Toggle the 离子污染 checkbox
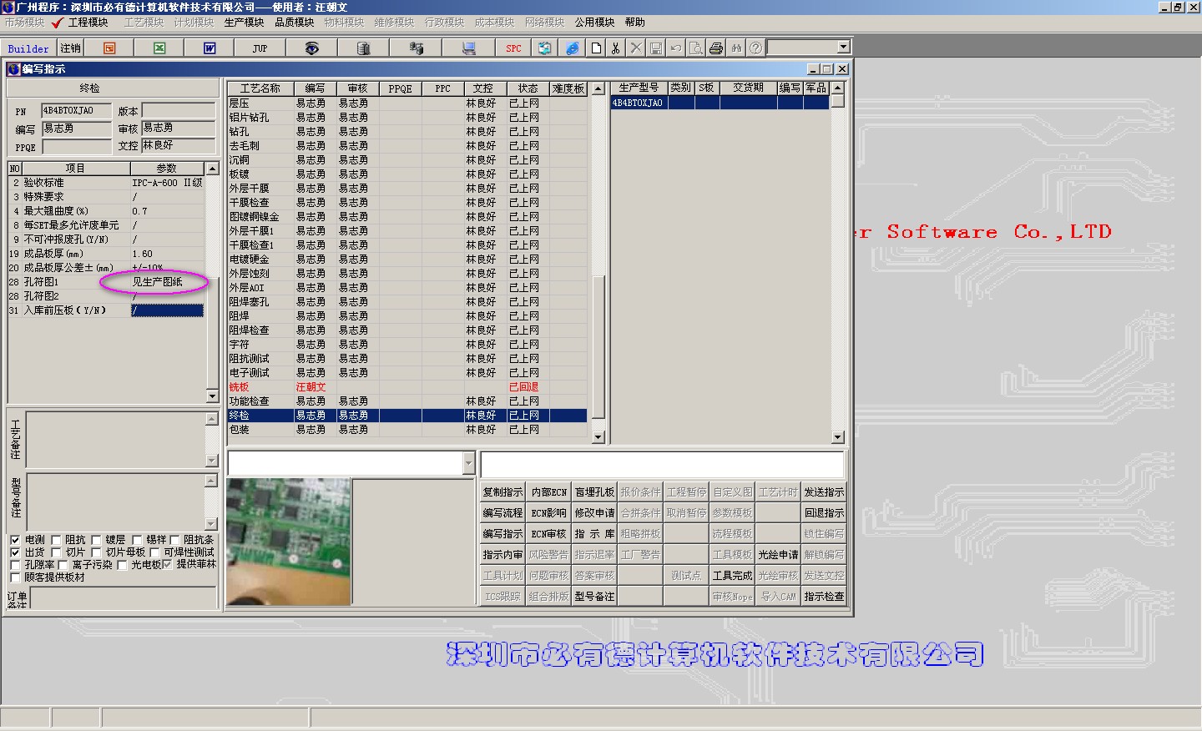The image size is (1202, 731). 63,565
